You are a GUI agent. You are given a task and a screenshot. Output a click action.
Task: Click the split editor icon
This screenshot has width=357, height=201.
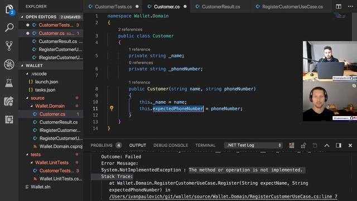(339, 7)
